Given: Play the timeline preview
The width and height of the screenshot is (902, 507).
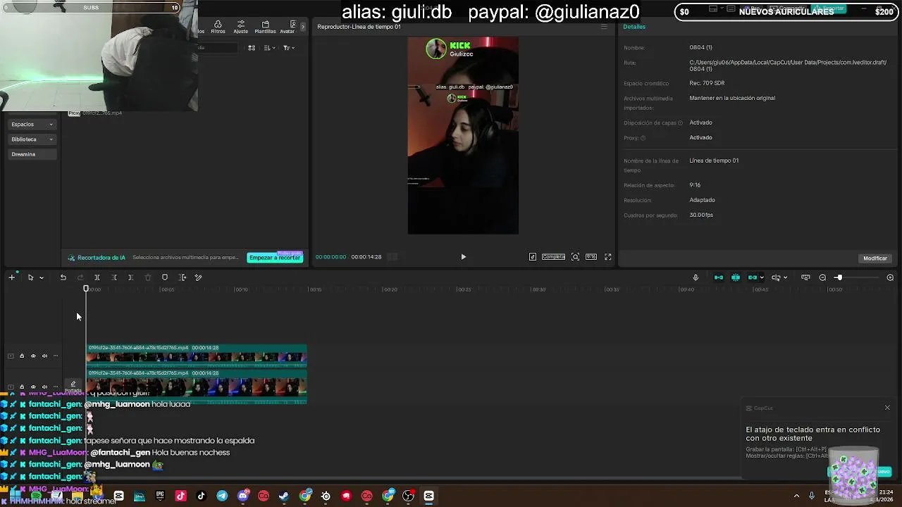Looking at the screenshot, I should coord(463,257).
